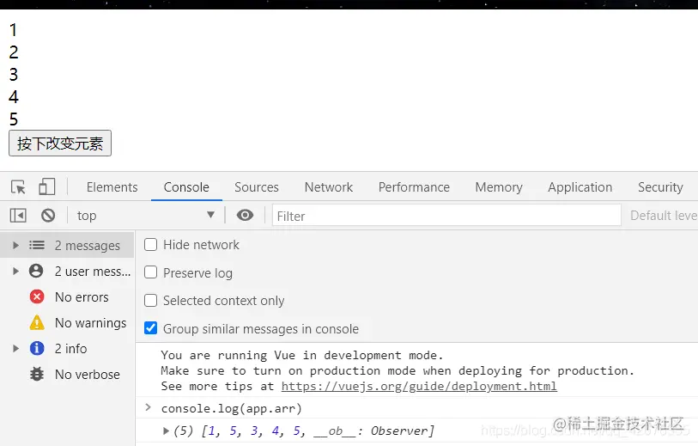Image resolution: width=698 pixels, height=446 pixels.
Task: Click the 2 user mess... label
Action: point(93,272)
